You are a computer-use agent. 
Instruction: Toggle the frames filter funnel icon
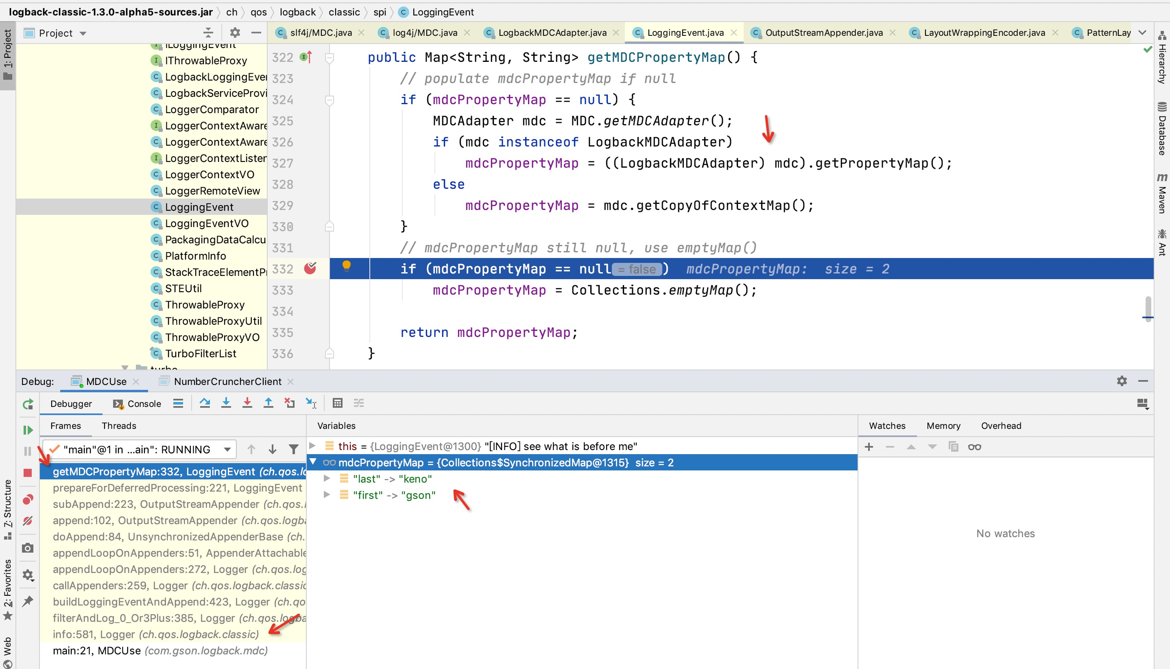294,449
